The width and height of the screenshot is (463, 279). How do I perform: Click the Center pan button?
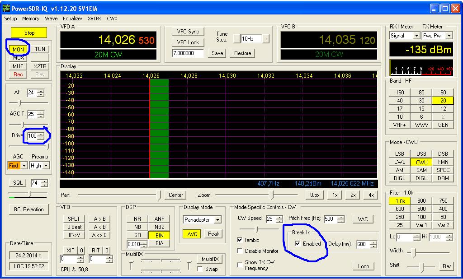(x=176, y=195)
